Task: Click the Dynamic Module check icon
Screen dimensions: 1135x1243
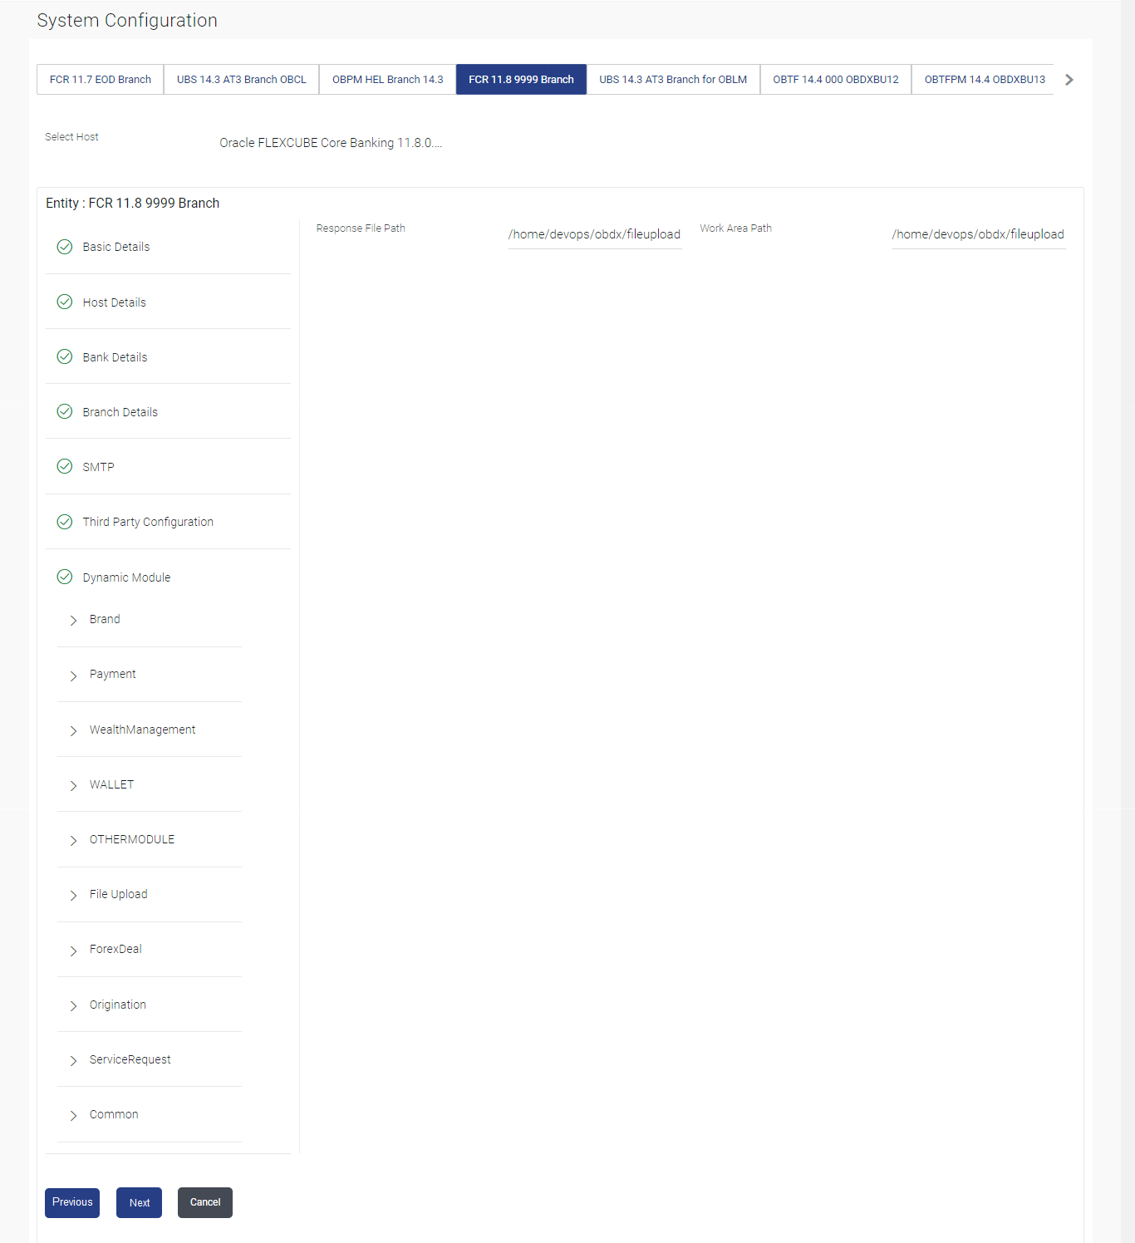Action: [65, 577]
